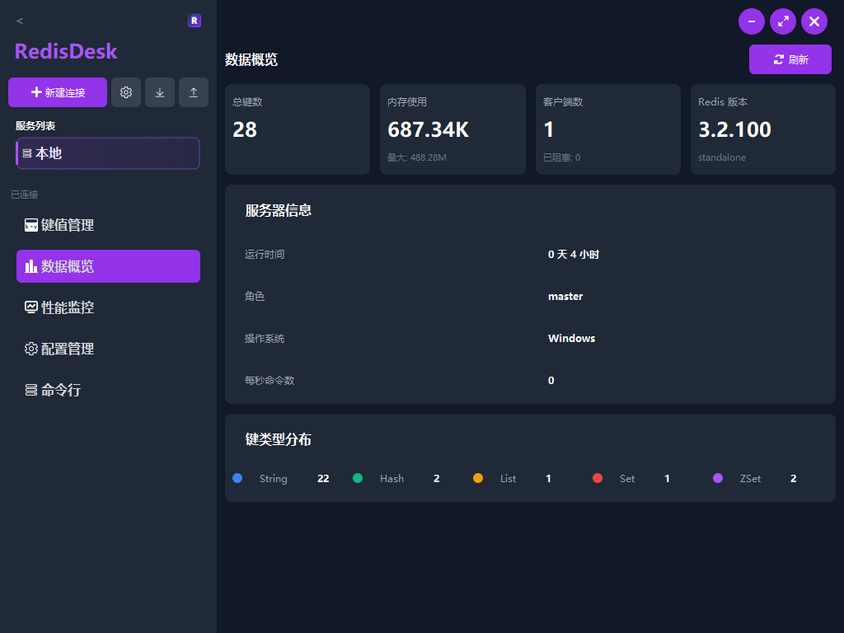Click the blocked clients text 已阻塞: 0
Image resolution: width=844 pixels, height=633 pixels.
pos(562,157)
